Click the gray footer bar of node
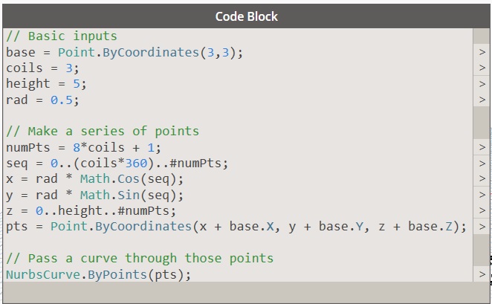Image resolution: width=492 pixels, height=304 pixels. click(x=238, y=292)
